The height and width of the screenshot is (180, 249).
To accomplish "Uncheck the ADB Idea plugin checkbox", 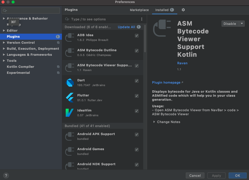I will (x=137, y=36).
